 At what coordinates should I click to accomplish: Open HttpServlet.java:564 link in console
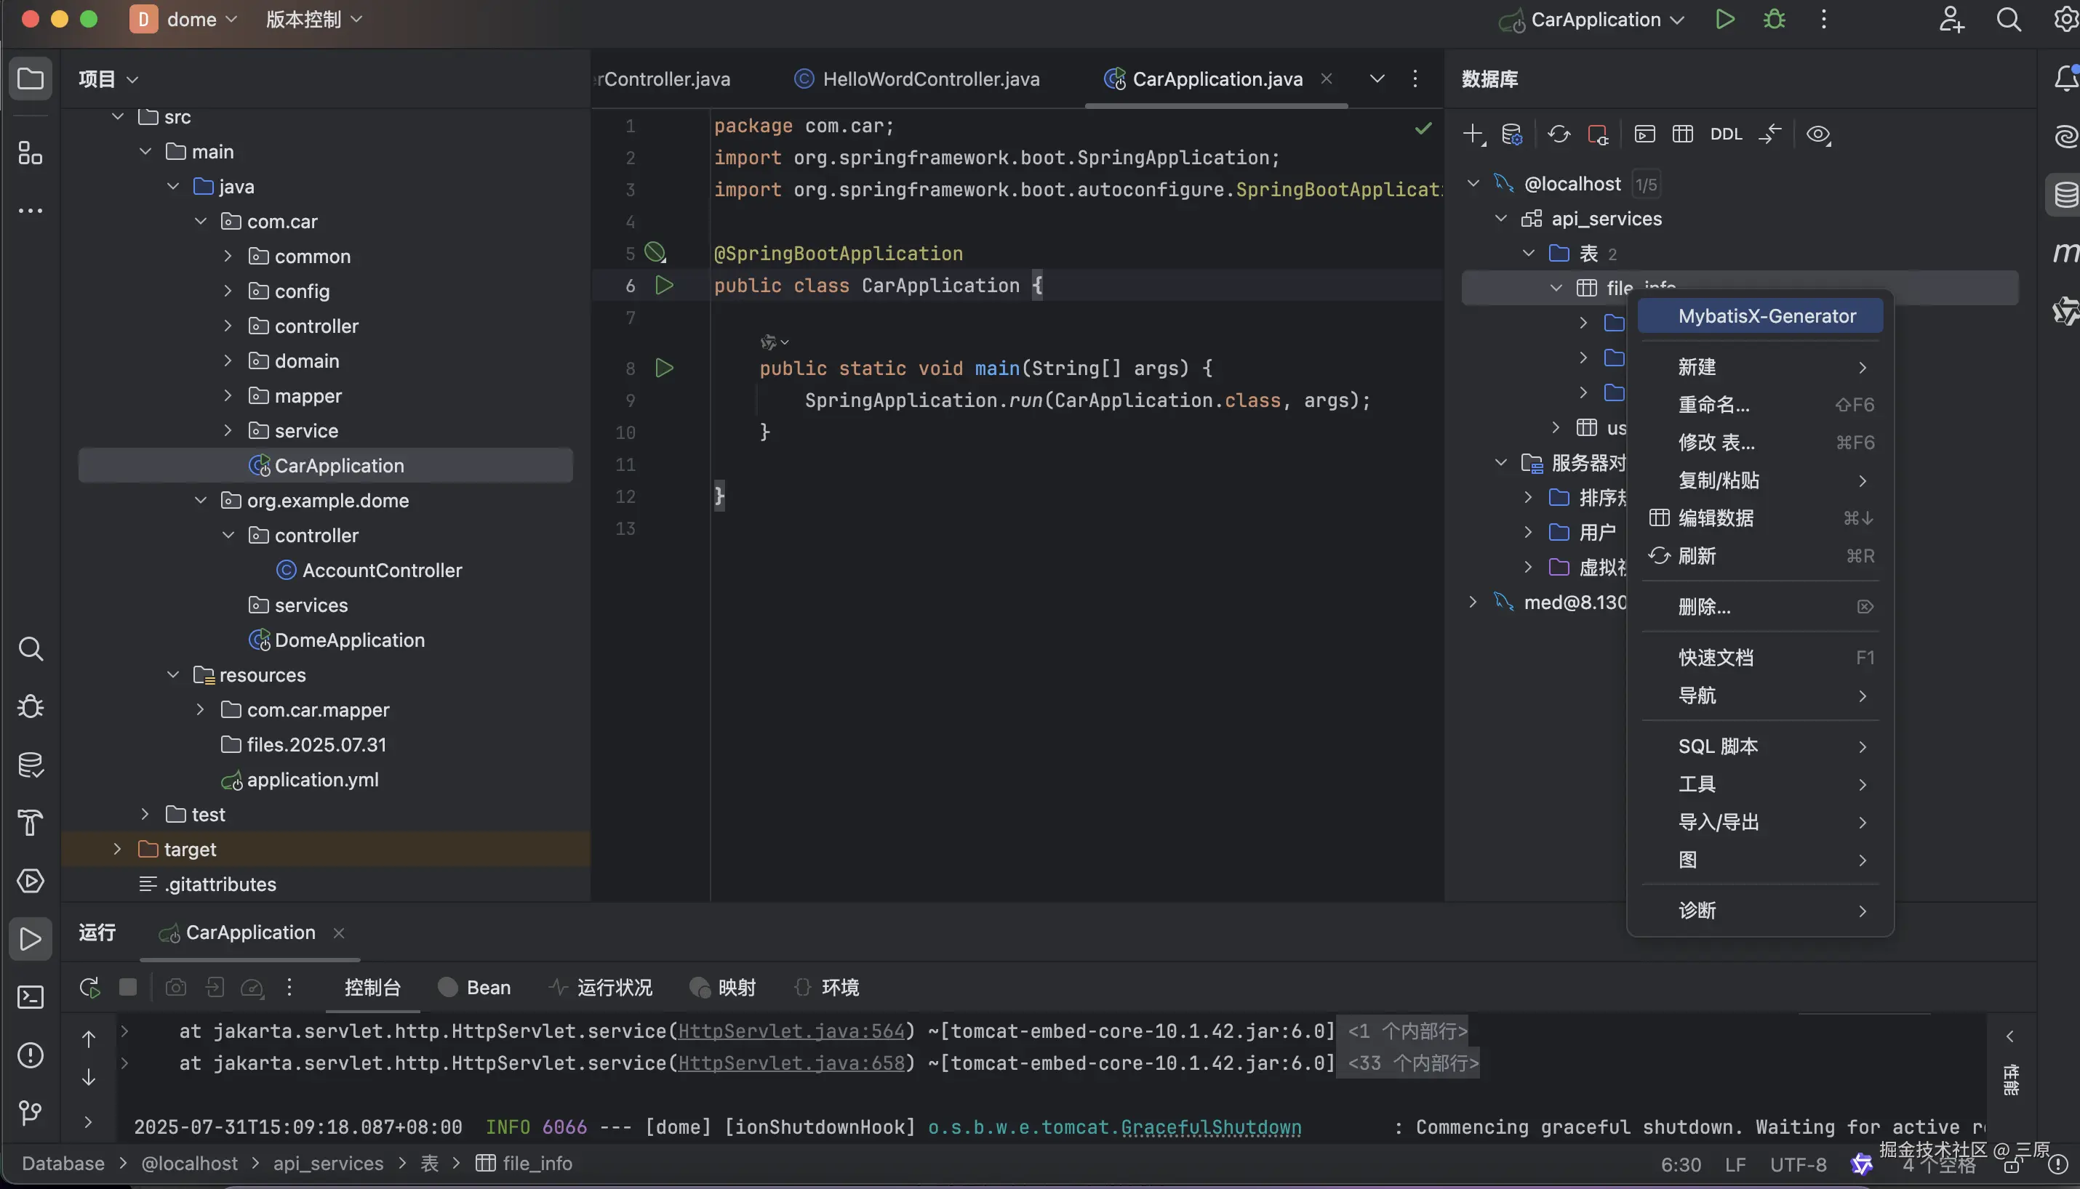[791, 1031]
